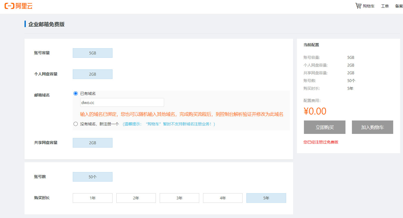Select 1年 purchase duration
The width and height of the screenshot is (403, 218).
pyautogui.click(x=93, y=198)
